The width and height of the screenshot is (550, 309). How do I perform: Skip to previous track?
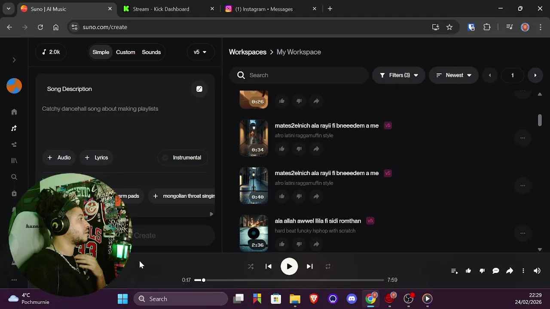click(269, 267)
